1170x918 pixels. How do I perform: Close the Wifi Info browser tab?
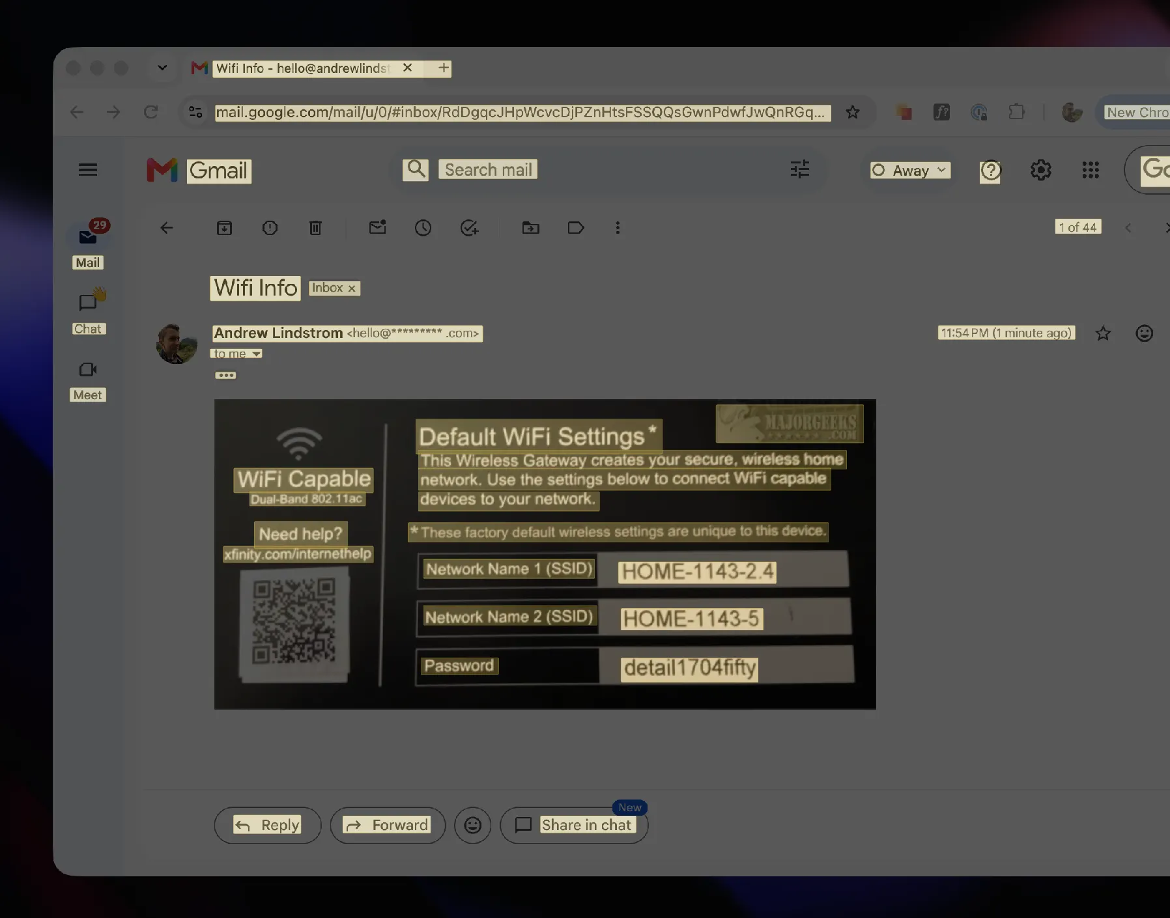[407, 68]
